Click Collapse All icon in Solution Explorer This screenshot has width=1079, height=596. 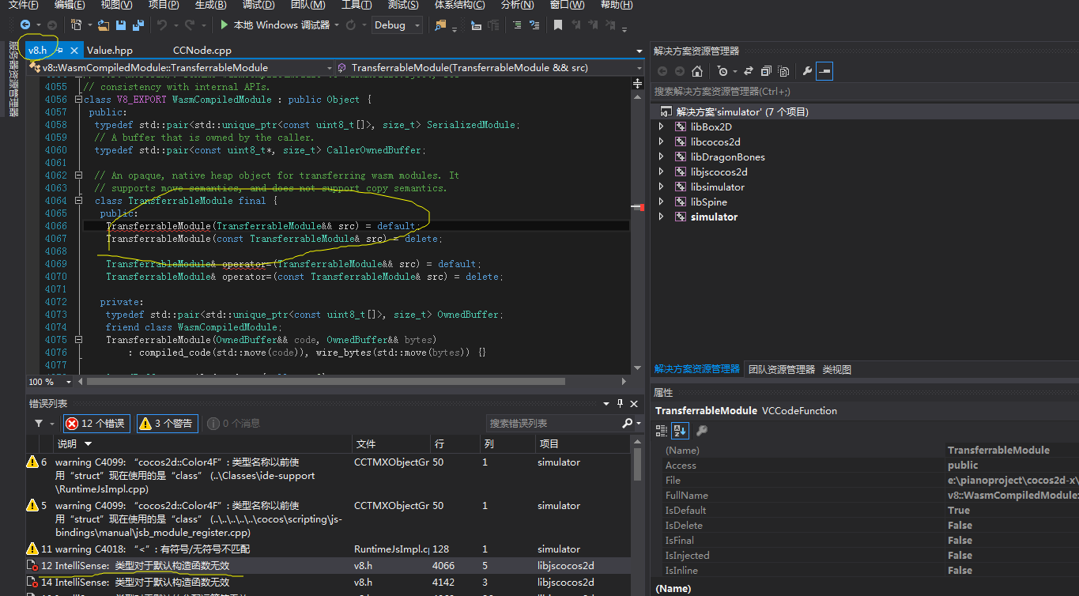point(766,71)
